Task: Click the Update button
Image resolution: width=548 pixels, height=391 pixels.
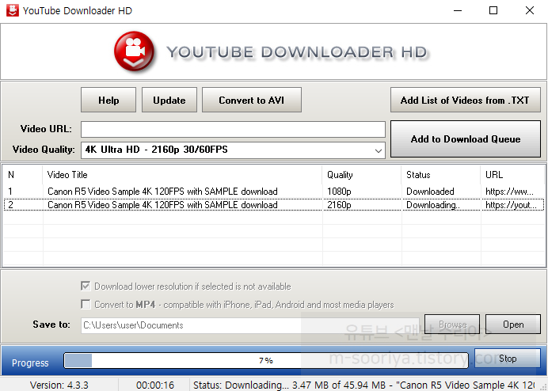Action: pyautogui.click(x=169, y=101)
